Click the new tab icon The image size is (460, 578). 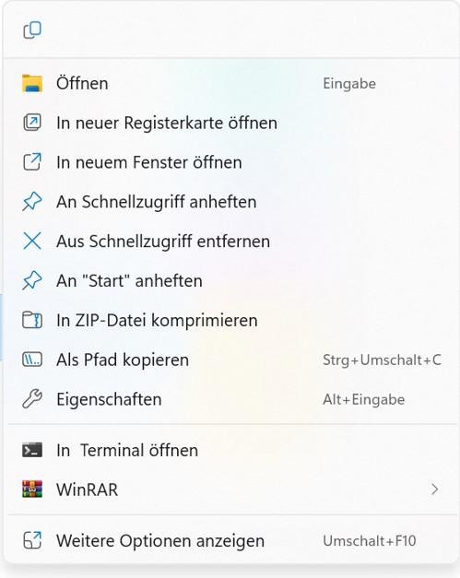(32, 123)
